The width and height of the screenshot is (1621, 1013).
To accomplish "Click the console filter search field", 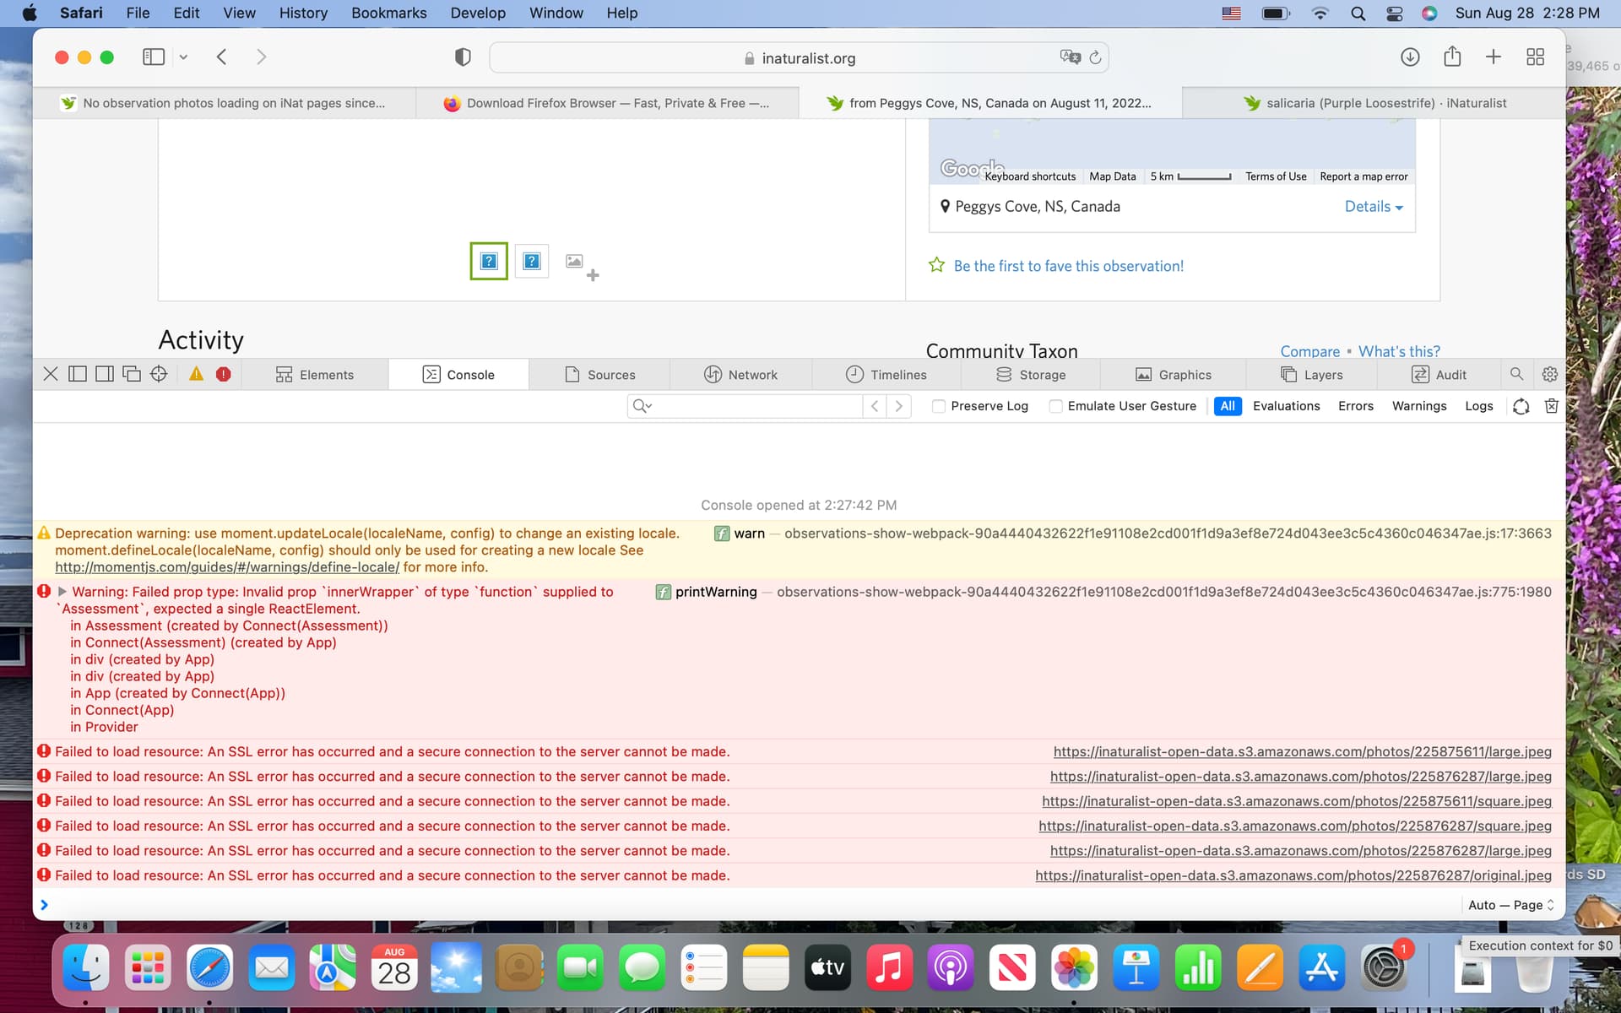I will tap(745, 406).
